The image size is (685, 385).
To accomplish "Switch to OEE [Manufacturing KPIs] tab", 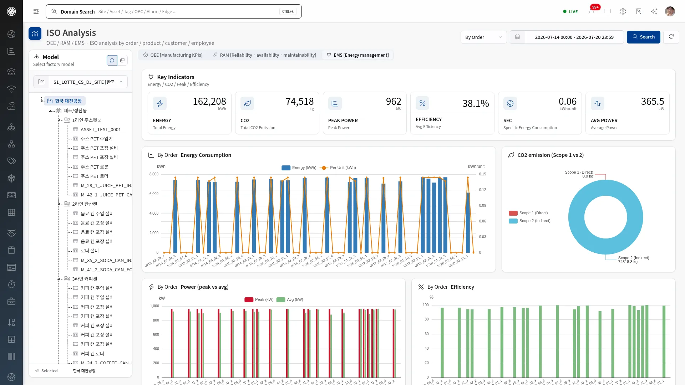I will click(173, 55).
